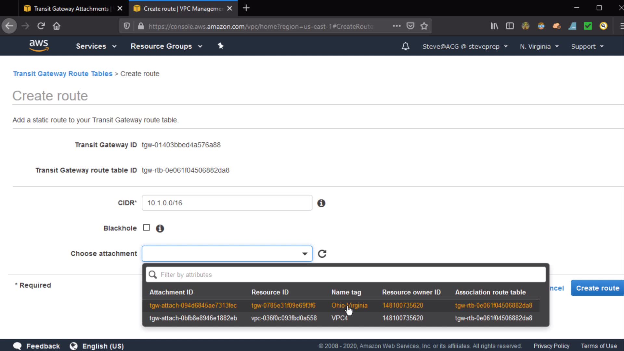Click the CIDR info icon
The width and height of the screenshot is (624, 351).
[x=321, y=203]
